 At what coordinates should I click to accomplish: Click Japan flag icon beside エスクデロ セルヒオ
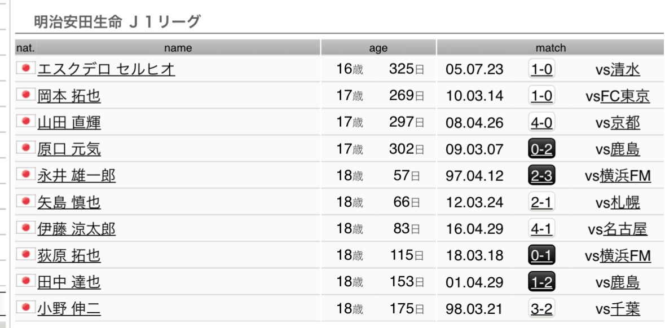(25, 69)
